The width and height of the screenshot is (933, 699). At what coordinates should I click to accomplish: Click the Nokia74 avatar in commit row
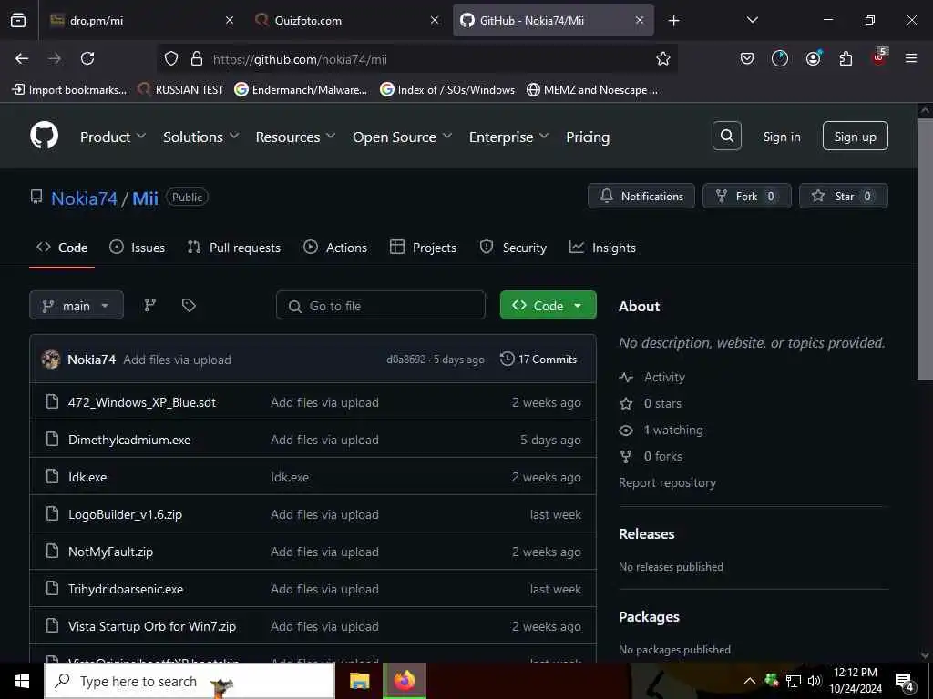click(x=51, y=359)
